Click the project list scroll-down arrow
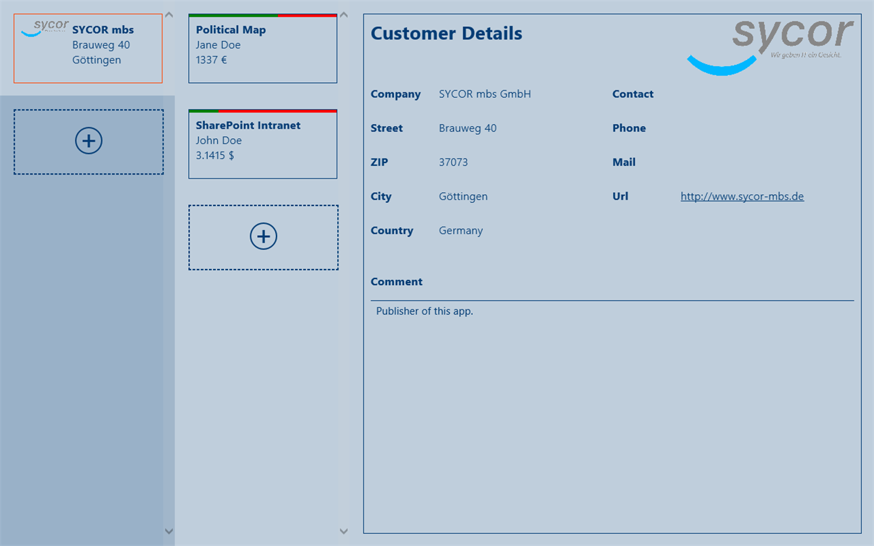Image resolution: width=874 pixels, height=546 pixels. tap(343, 531)
